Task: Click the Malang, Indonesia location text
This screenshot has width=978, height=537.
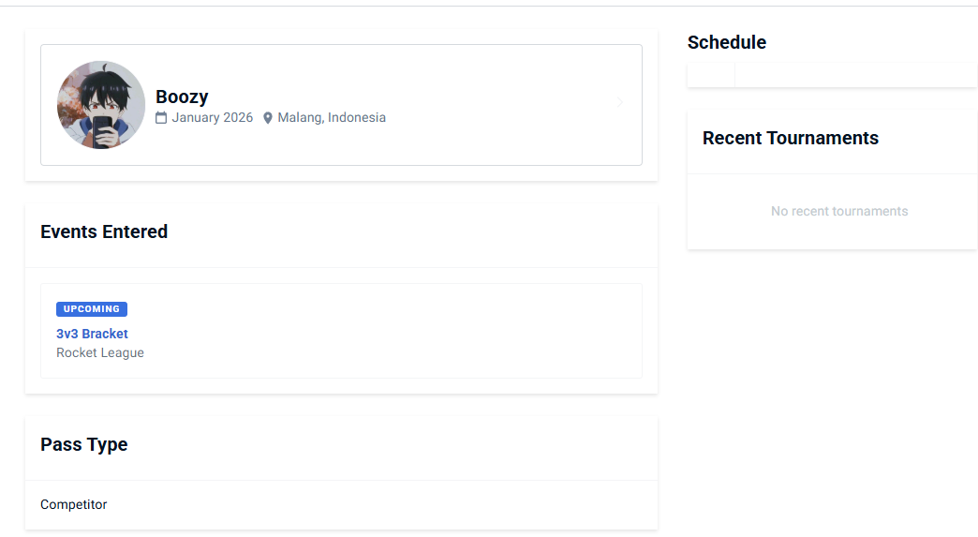Action: click(x=332, y=118)
